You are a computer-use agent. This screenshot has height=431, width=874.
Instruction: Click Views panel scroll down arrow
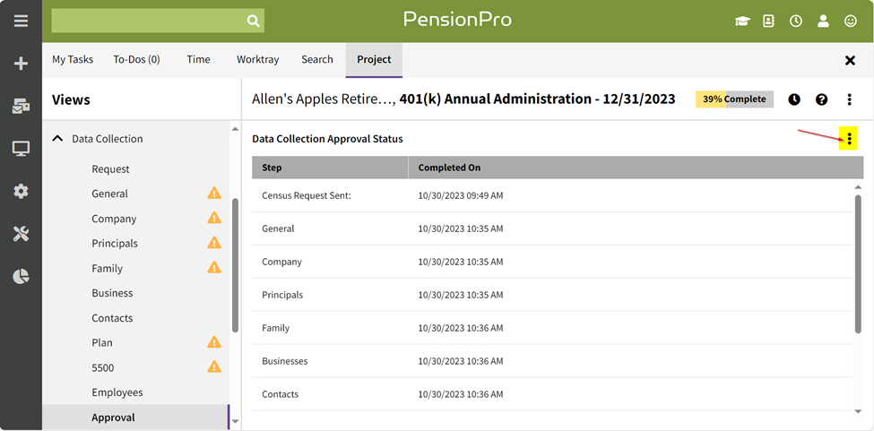click(x=235, y=421)
